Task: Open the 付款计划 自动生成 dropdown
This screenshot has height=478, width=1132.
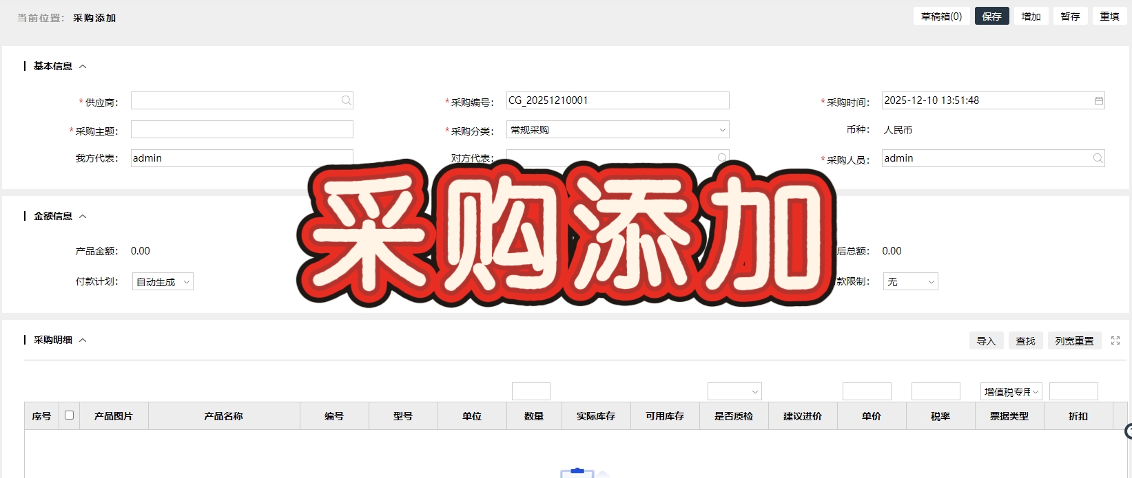Action: 163,281
